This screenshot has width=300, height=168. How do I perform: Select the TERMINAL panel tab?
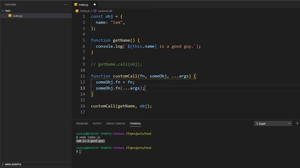pyautogui.click(x=135, y=124)
